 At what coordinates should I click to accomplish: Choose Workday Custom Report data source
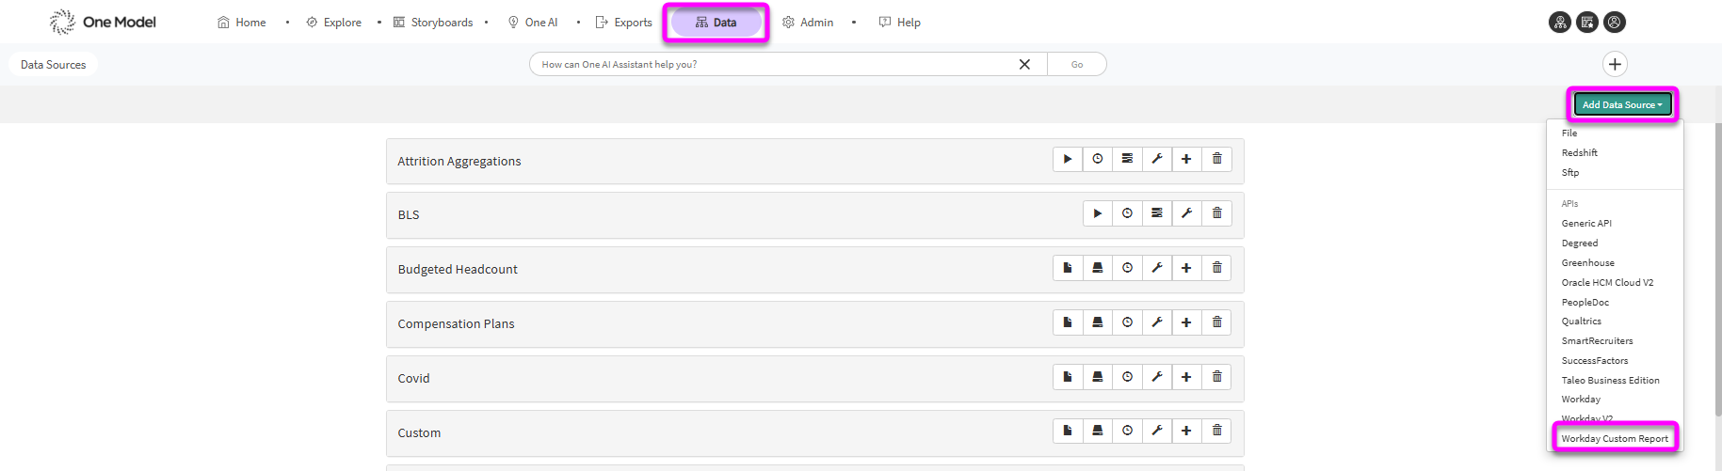(x=1615, y=439)
